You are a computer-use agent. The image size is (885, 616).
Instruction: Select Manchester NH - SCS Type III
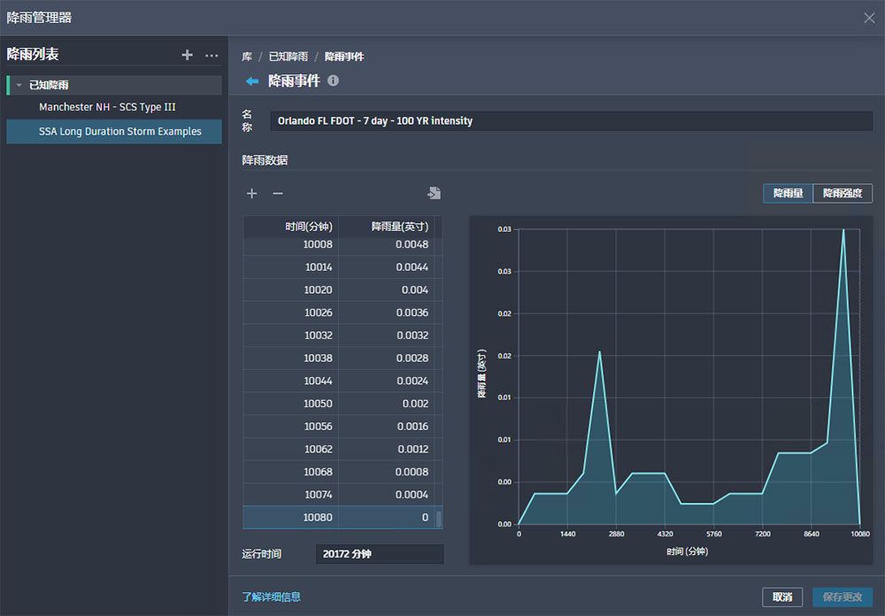(x=107, y=107)
